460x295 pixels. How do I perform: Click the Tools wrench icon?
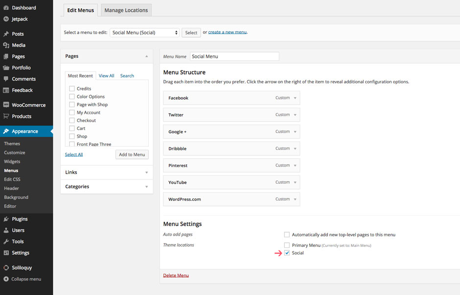click(x=6, y=242)
